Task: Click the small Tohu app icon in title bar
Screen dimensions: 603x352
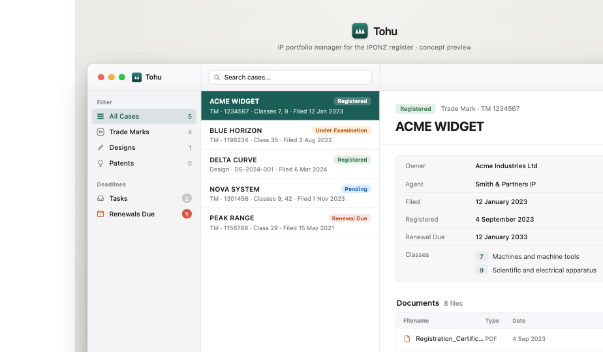Action: pos(136,77)
